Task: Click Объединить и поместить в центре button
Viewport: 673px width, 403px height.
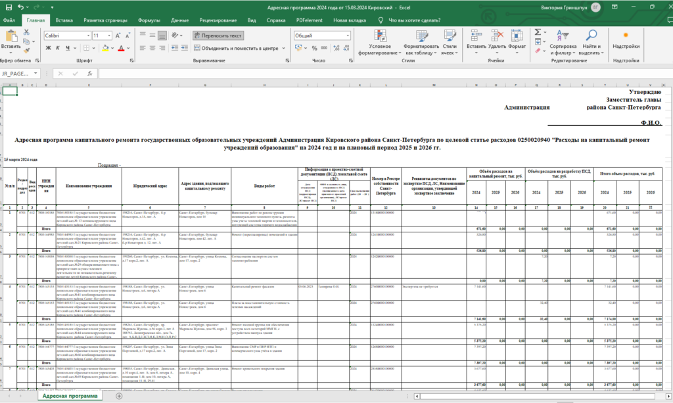Action: click(237, 48)
